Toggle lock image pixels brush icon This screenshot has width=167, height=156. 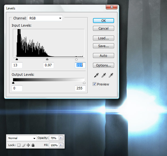23,145
